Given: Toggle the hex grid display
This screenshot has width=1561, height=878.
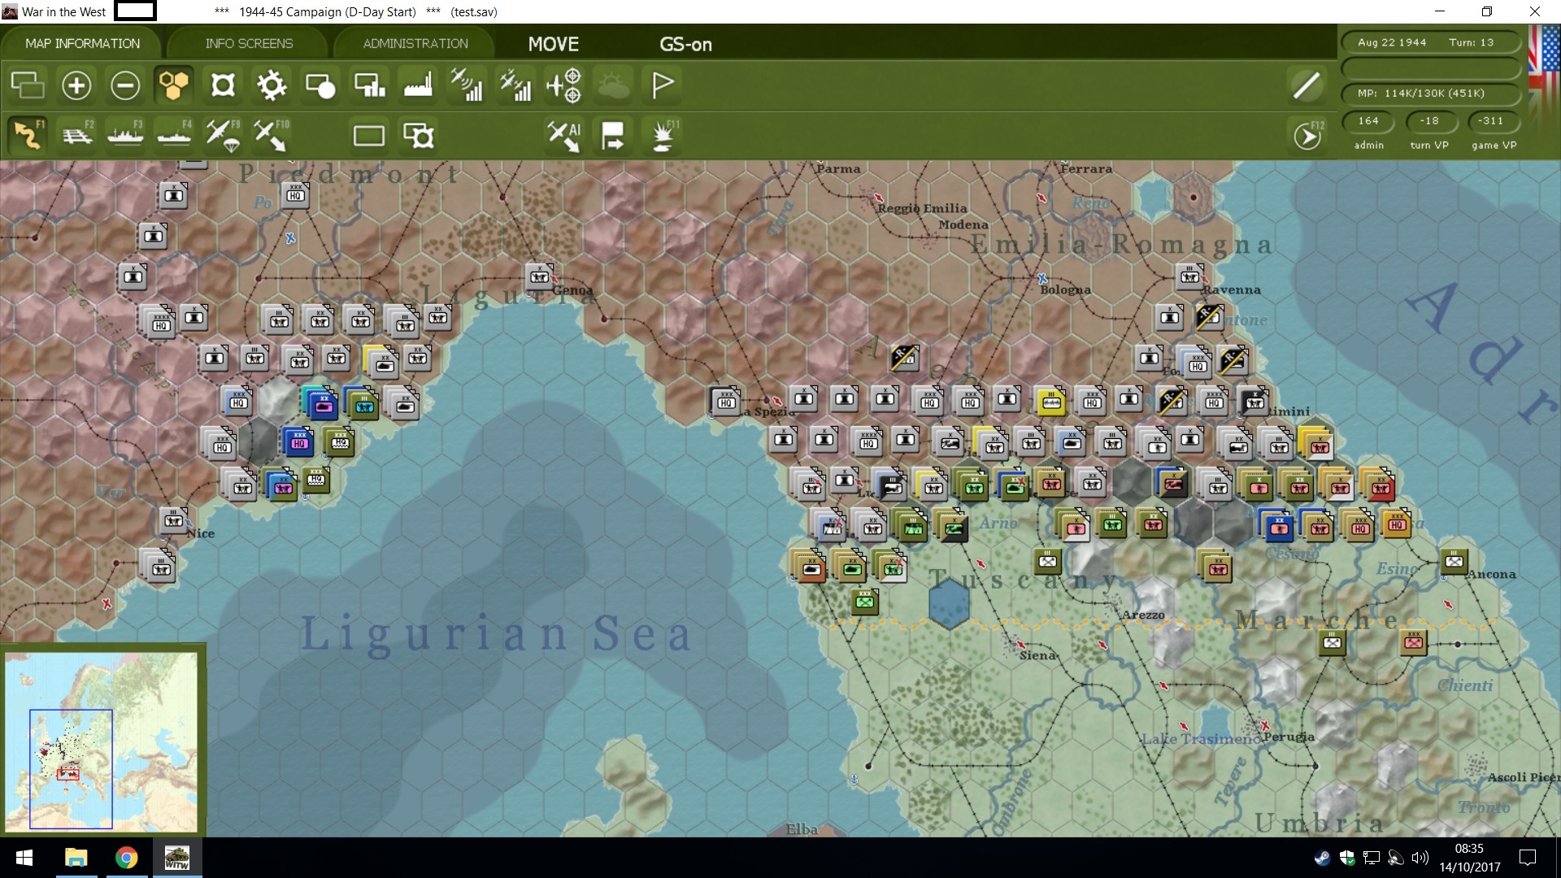Looking at the screenshot, I should (174, 85).
